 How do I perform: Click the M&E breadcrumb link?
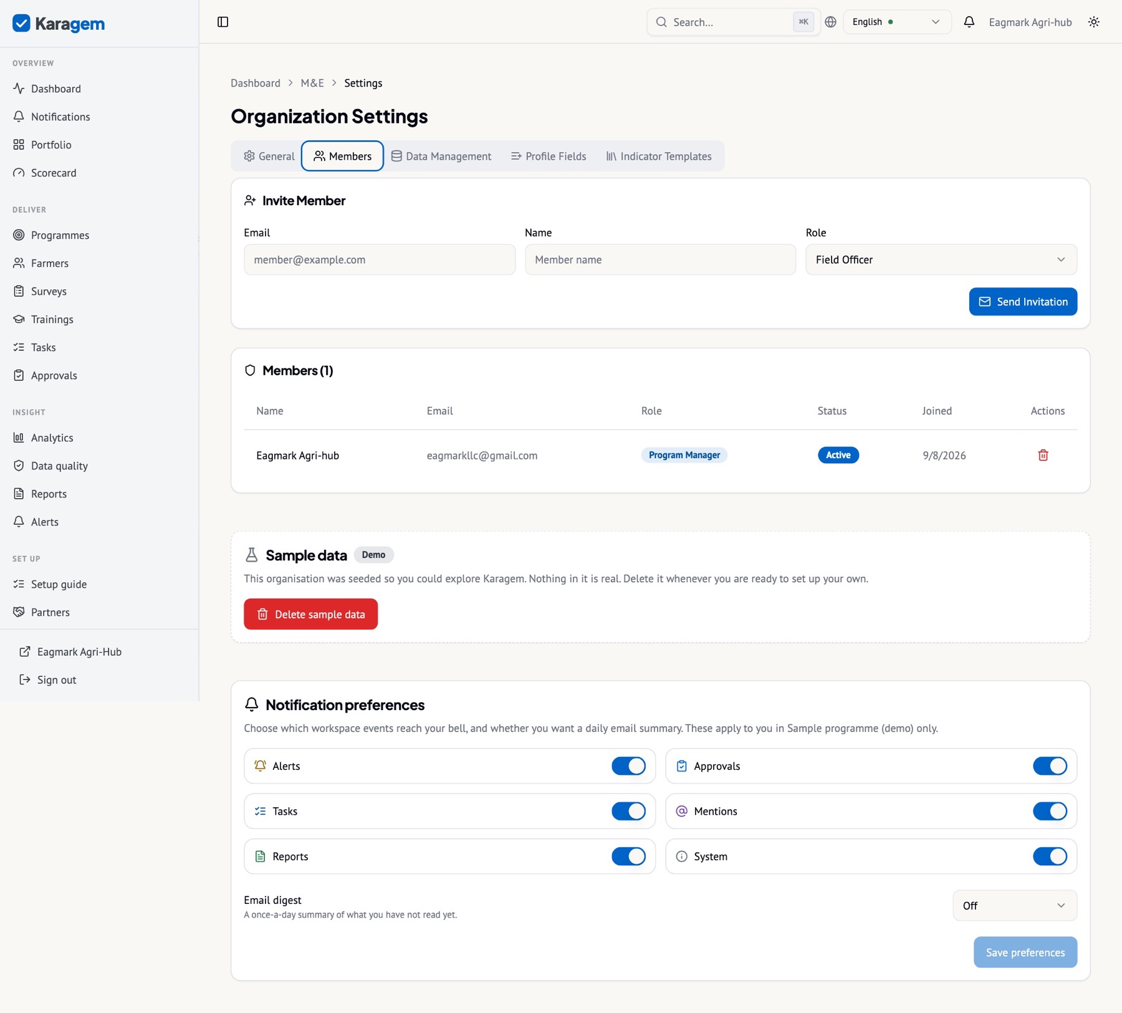pyautogui.click(x=312, y=83)
